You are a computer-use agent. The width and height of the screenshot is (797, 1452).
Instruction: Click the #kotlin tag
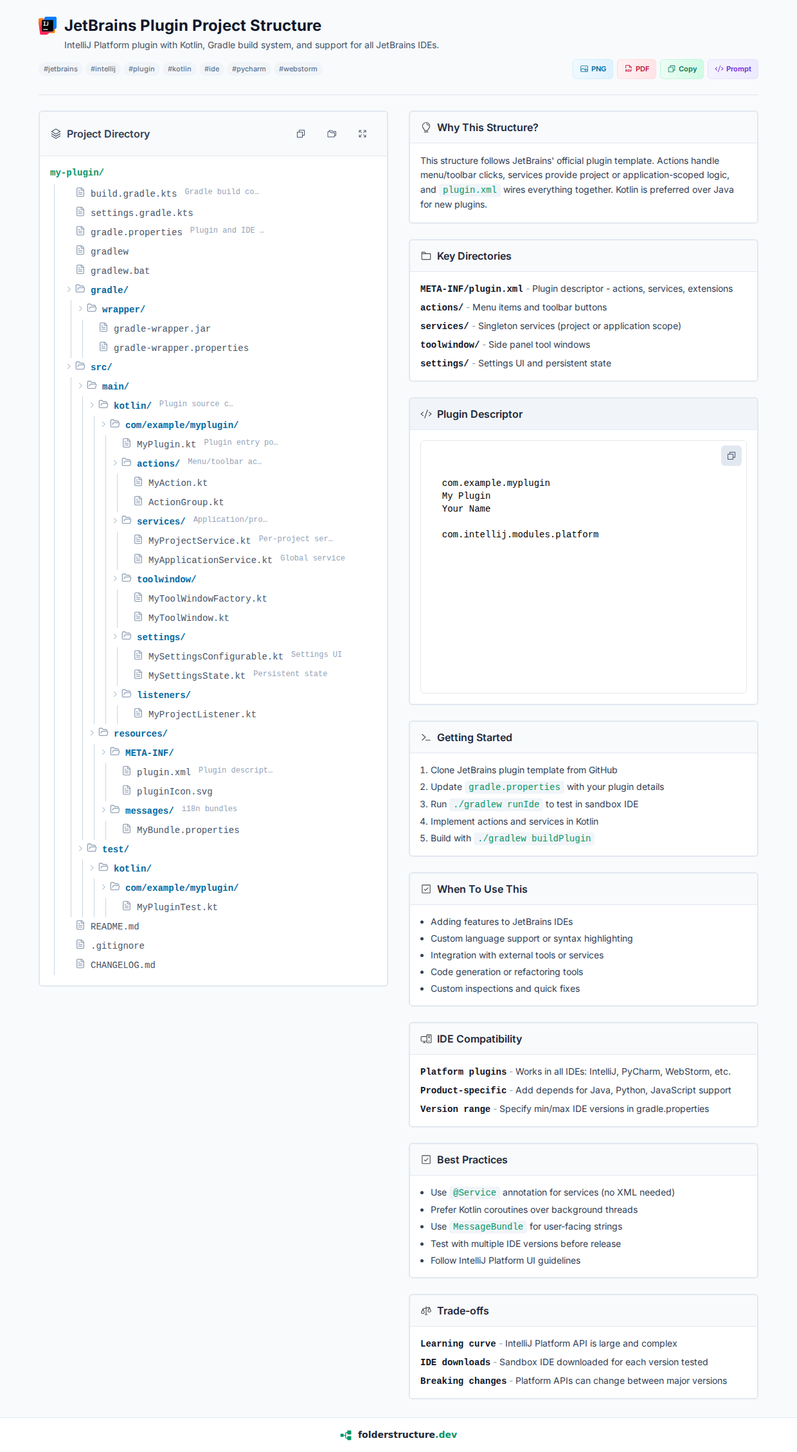179,69
